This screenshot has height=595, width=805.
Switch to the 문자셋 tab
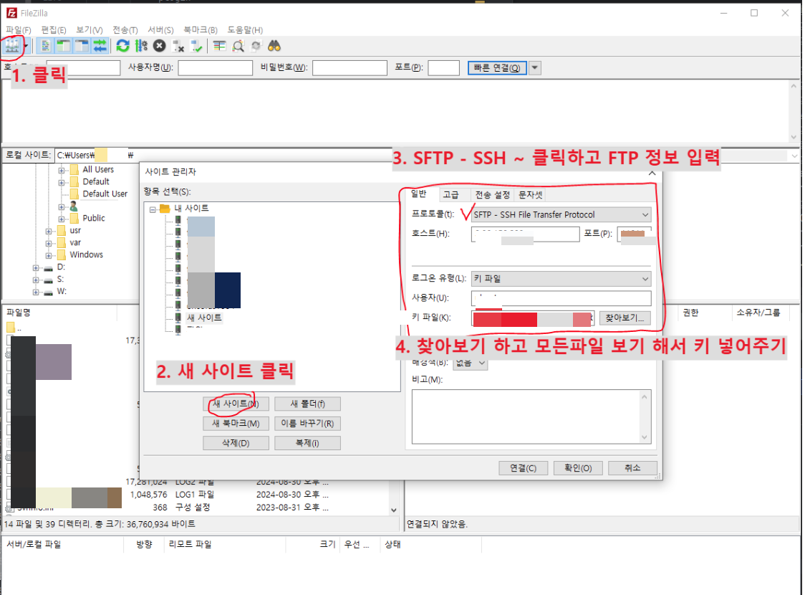tap(530, 195)
